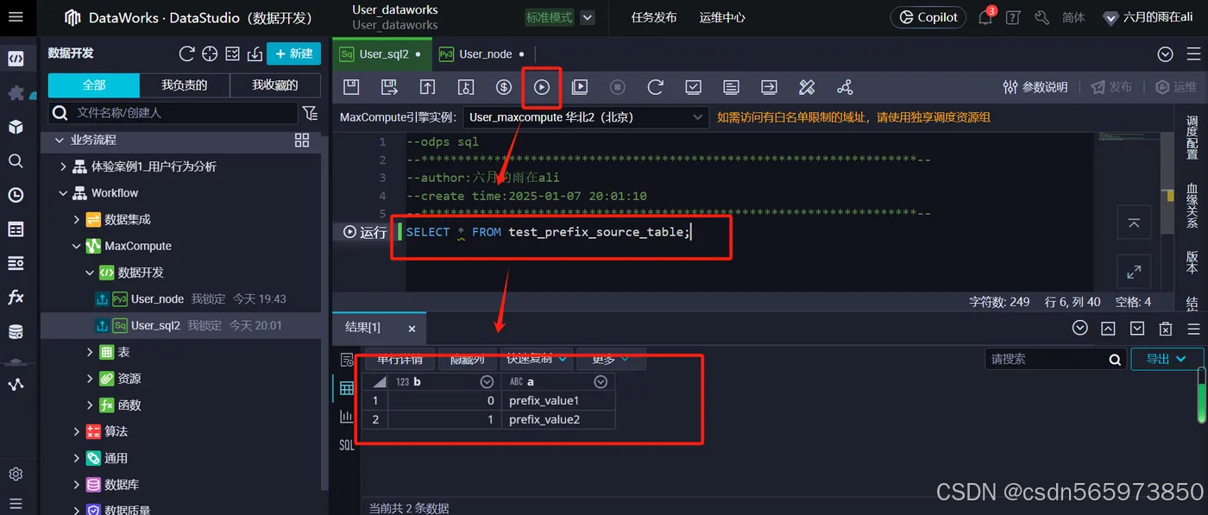Select the 我收藏的 tab

click(x=275, y=85)
